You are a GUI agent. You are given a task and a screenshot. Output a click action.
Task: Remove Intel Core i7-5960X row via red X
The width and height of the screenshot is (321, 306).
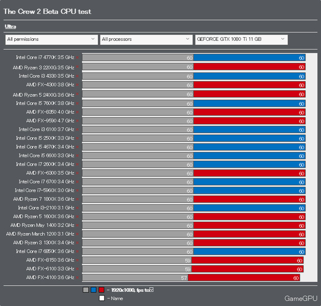[77, 190]
